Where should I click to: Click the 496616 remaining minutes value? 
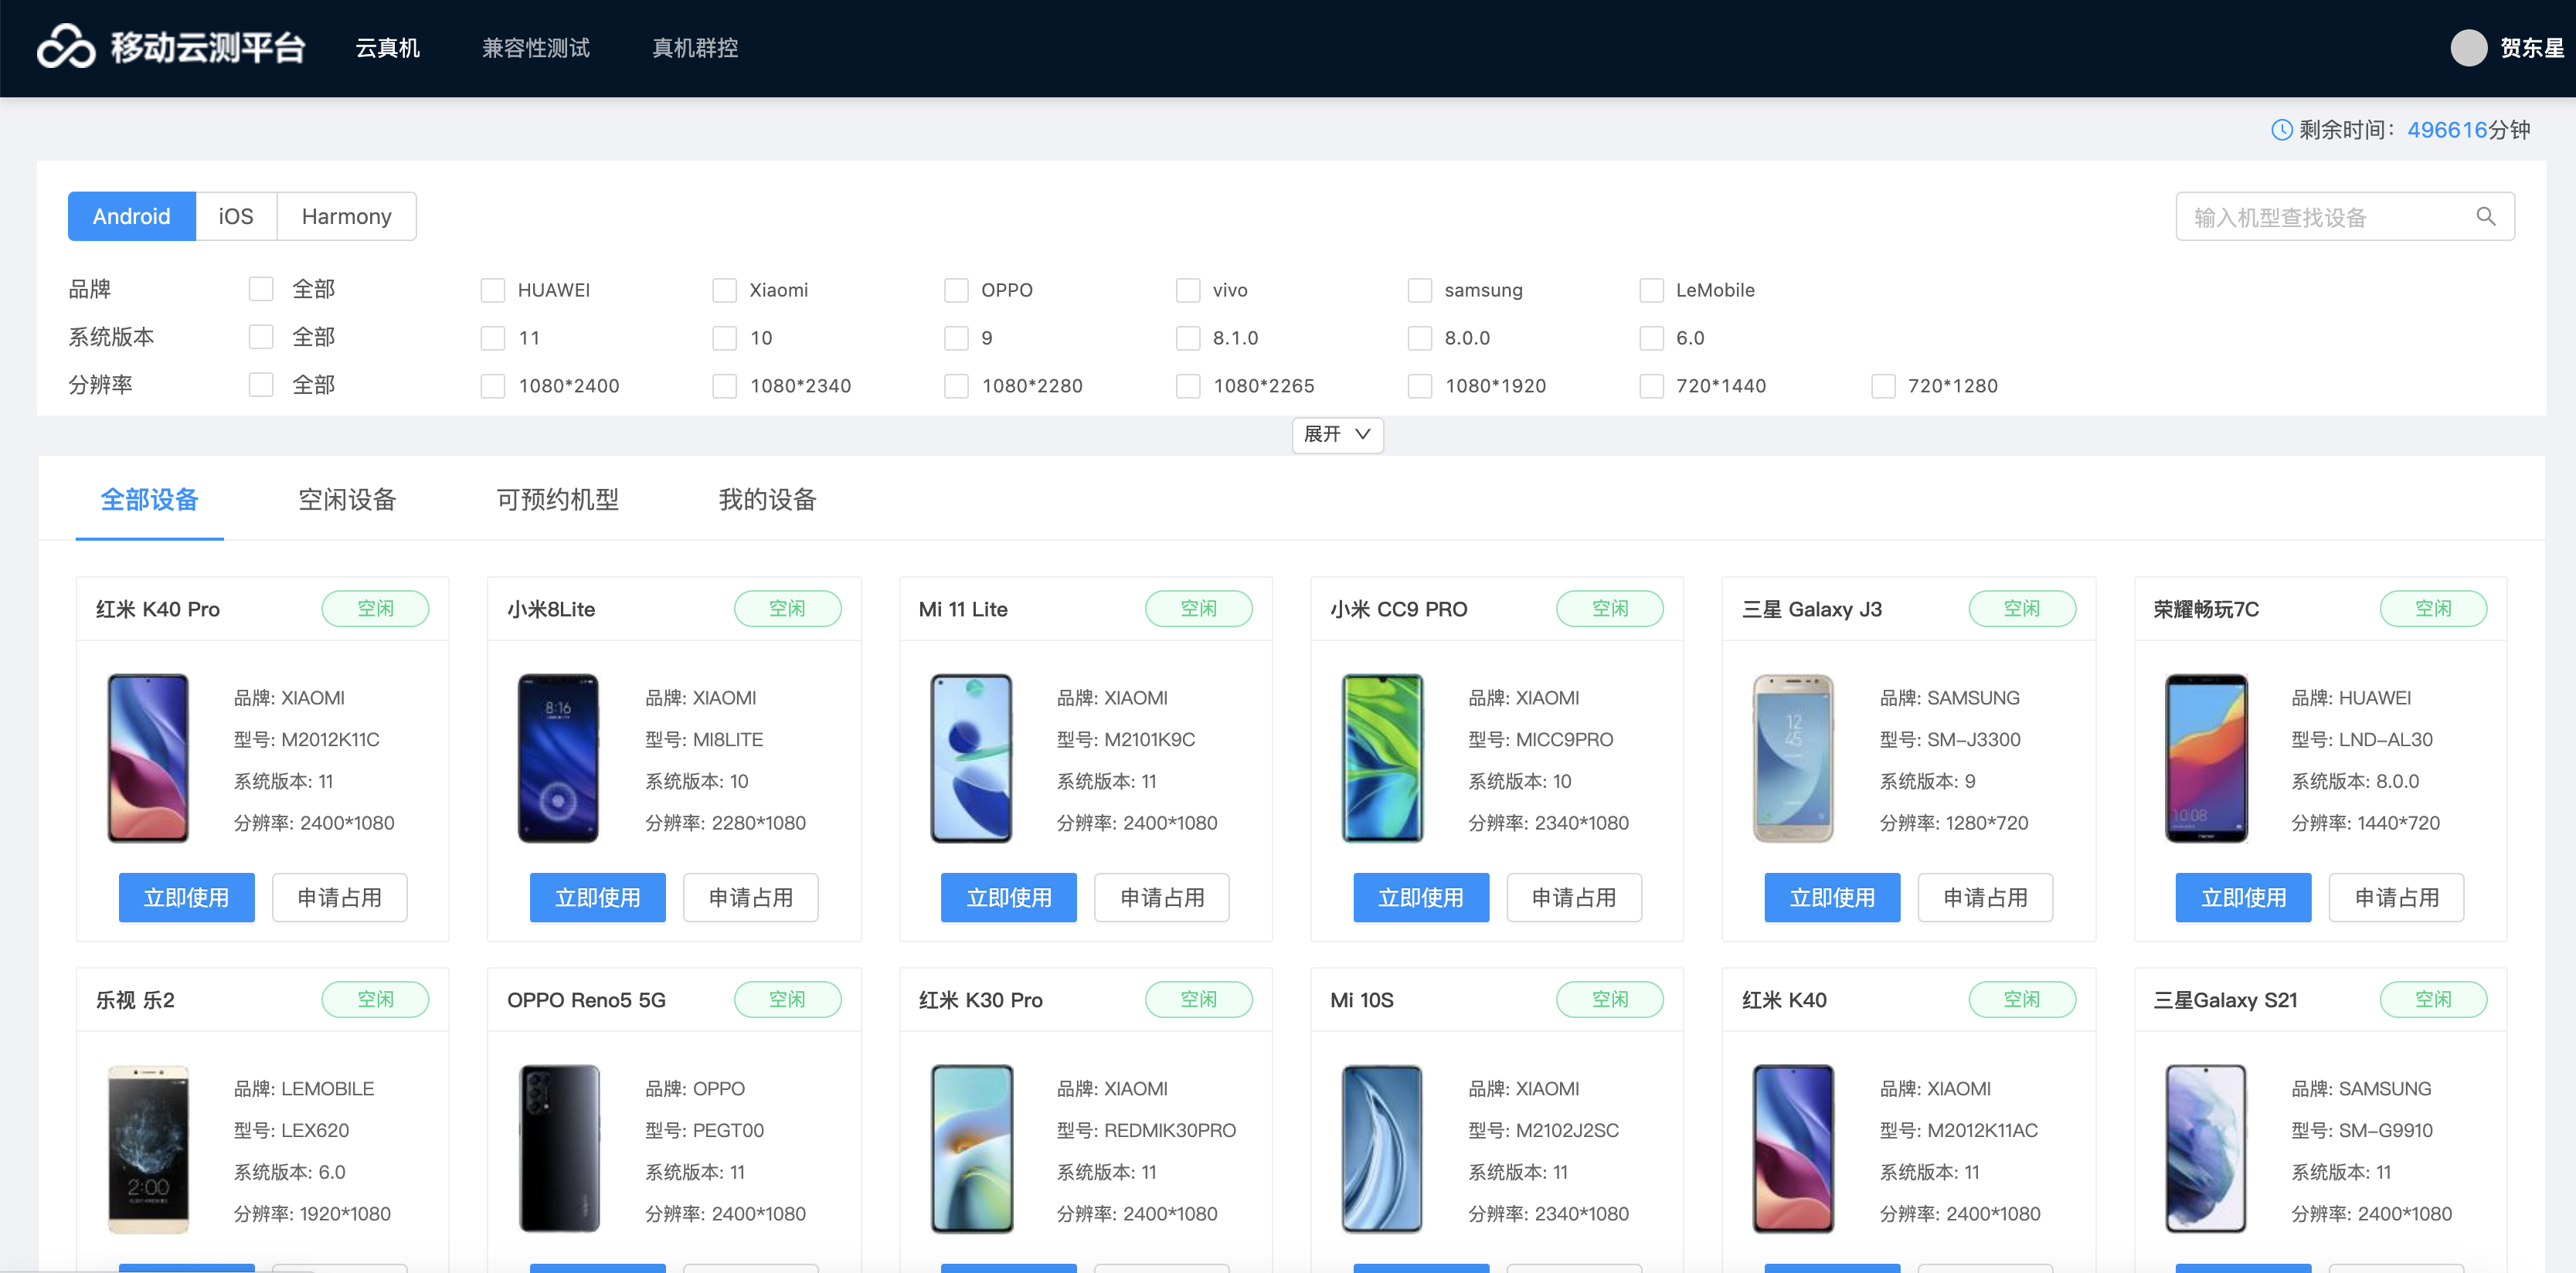point(2446,130)
